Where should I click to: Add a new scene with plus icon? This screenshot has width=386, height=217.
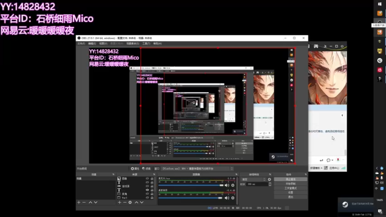79,202
